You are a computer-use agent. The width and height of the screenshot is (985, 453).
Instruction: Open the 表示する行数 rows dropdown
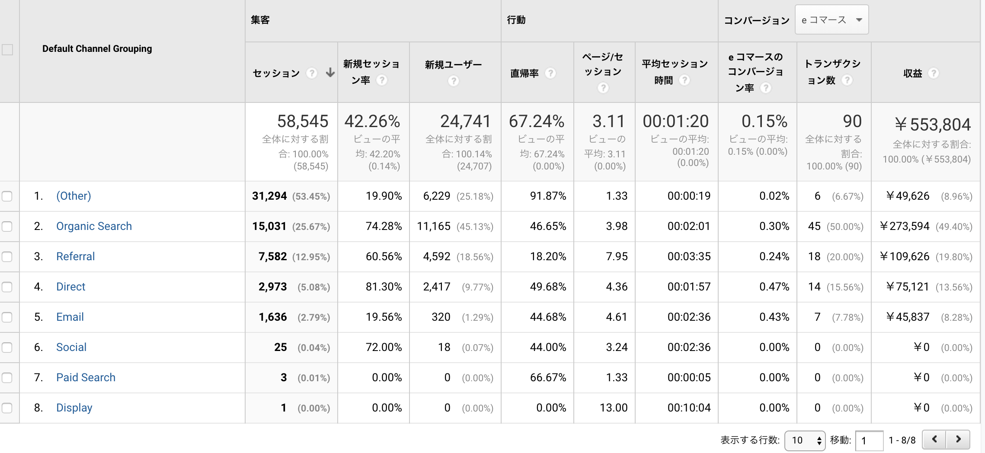pyautogui.click(x=805, y=440)
